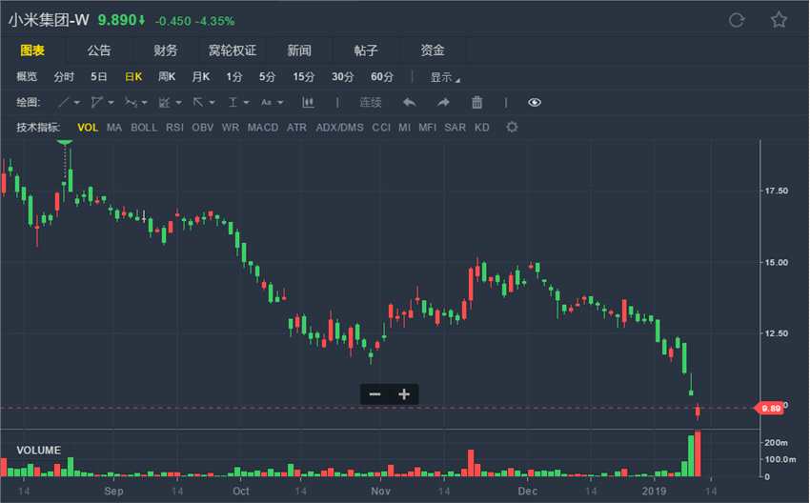Open text tool dropdown arrow
This screenshot has width=810, height=503.
click(x=280, y=103)
